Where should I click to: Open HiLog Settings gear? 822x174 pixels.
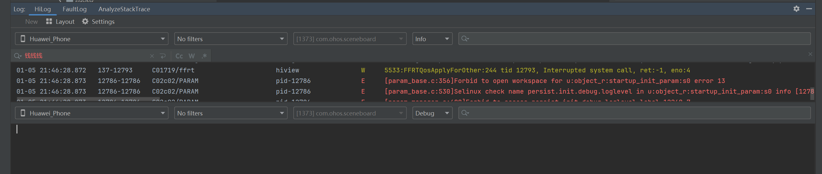click(85, 22)
